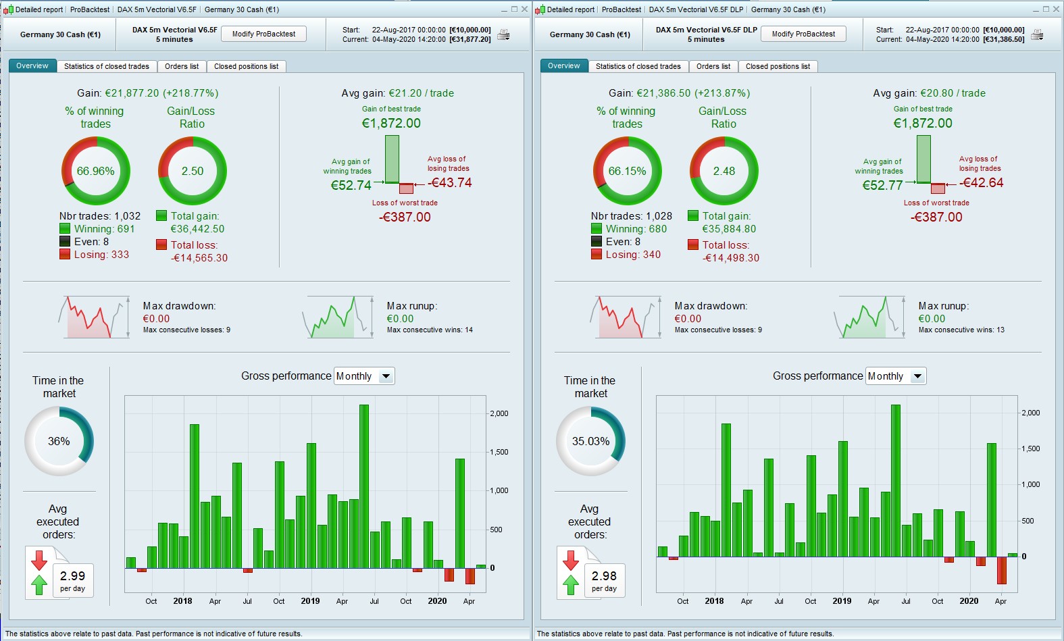Click the dropdown arrow beside Monthly on left
The image size is (1064, 641).
[386, 376]
